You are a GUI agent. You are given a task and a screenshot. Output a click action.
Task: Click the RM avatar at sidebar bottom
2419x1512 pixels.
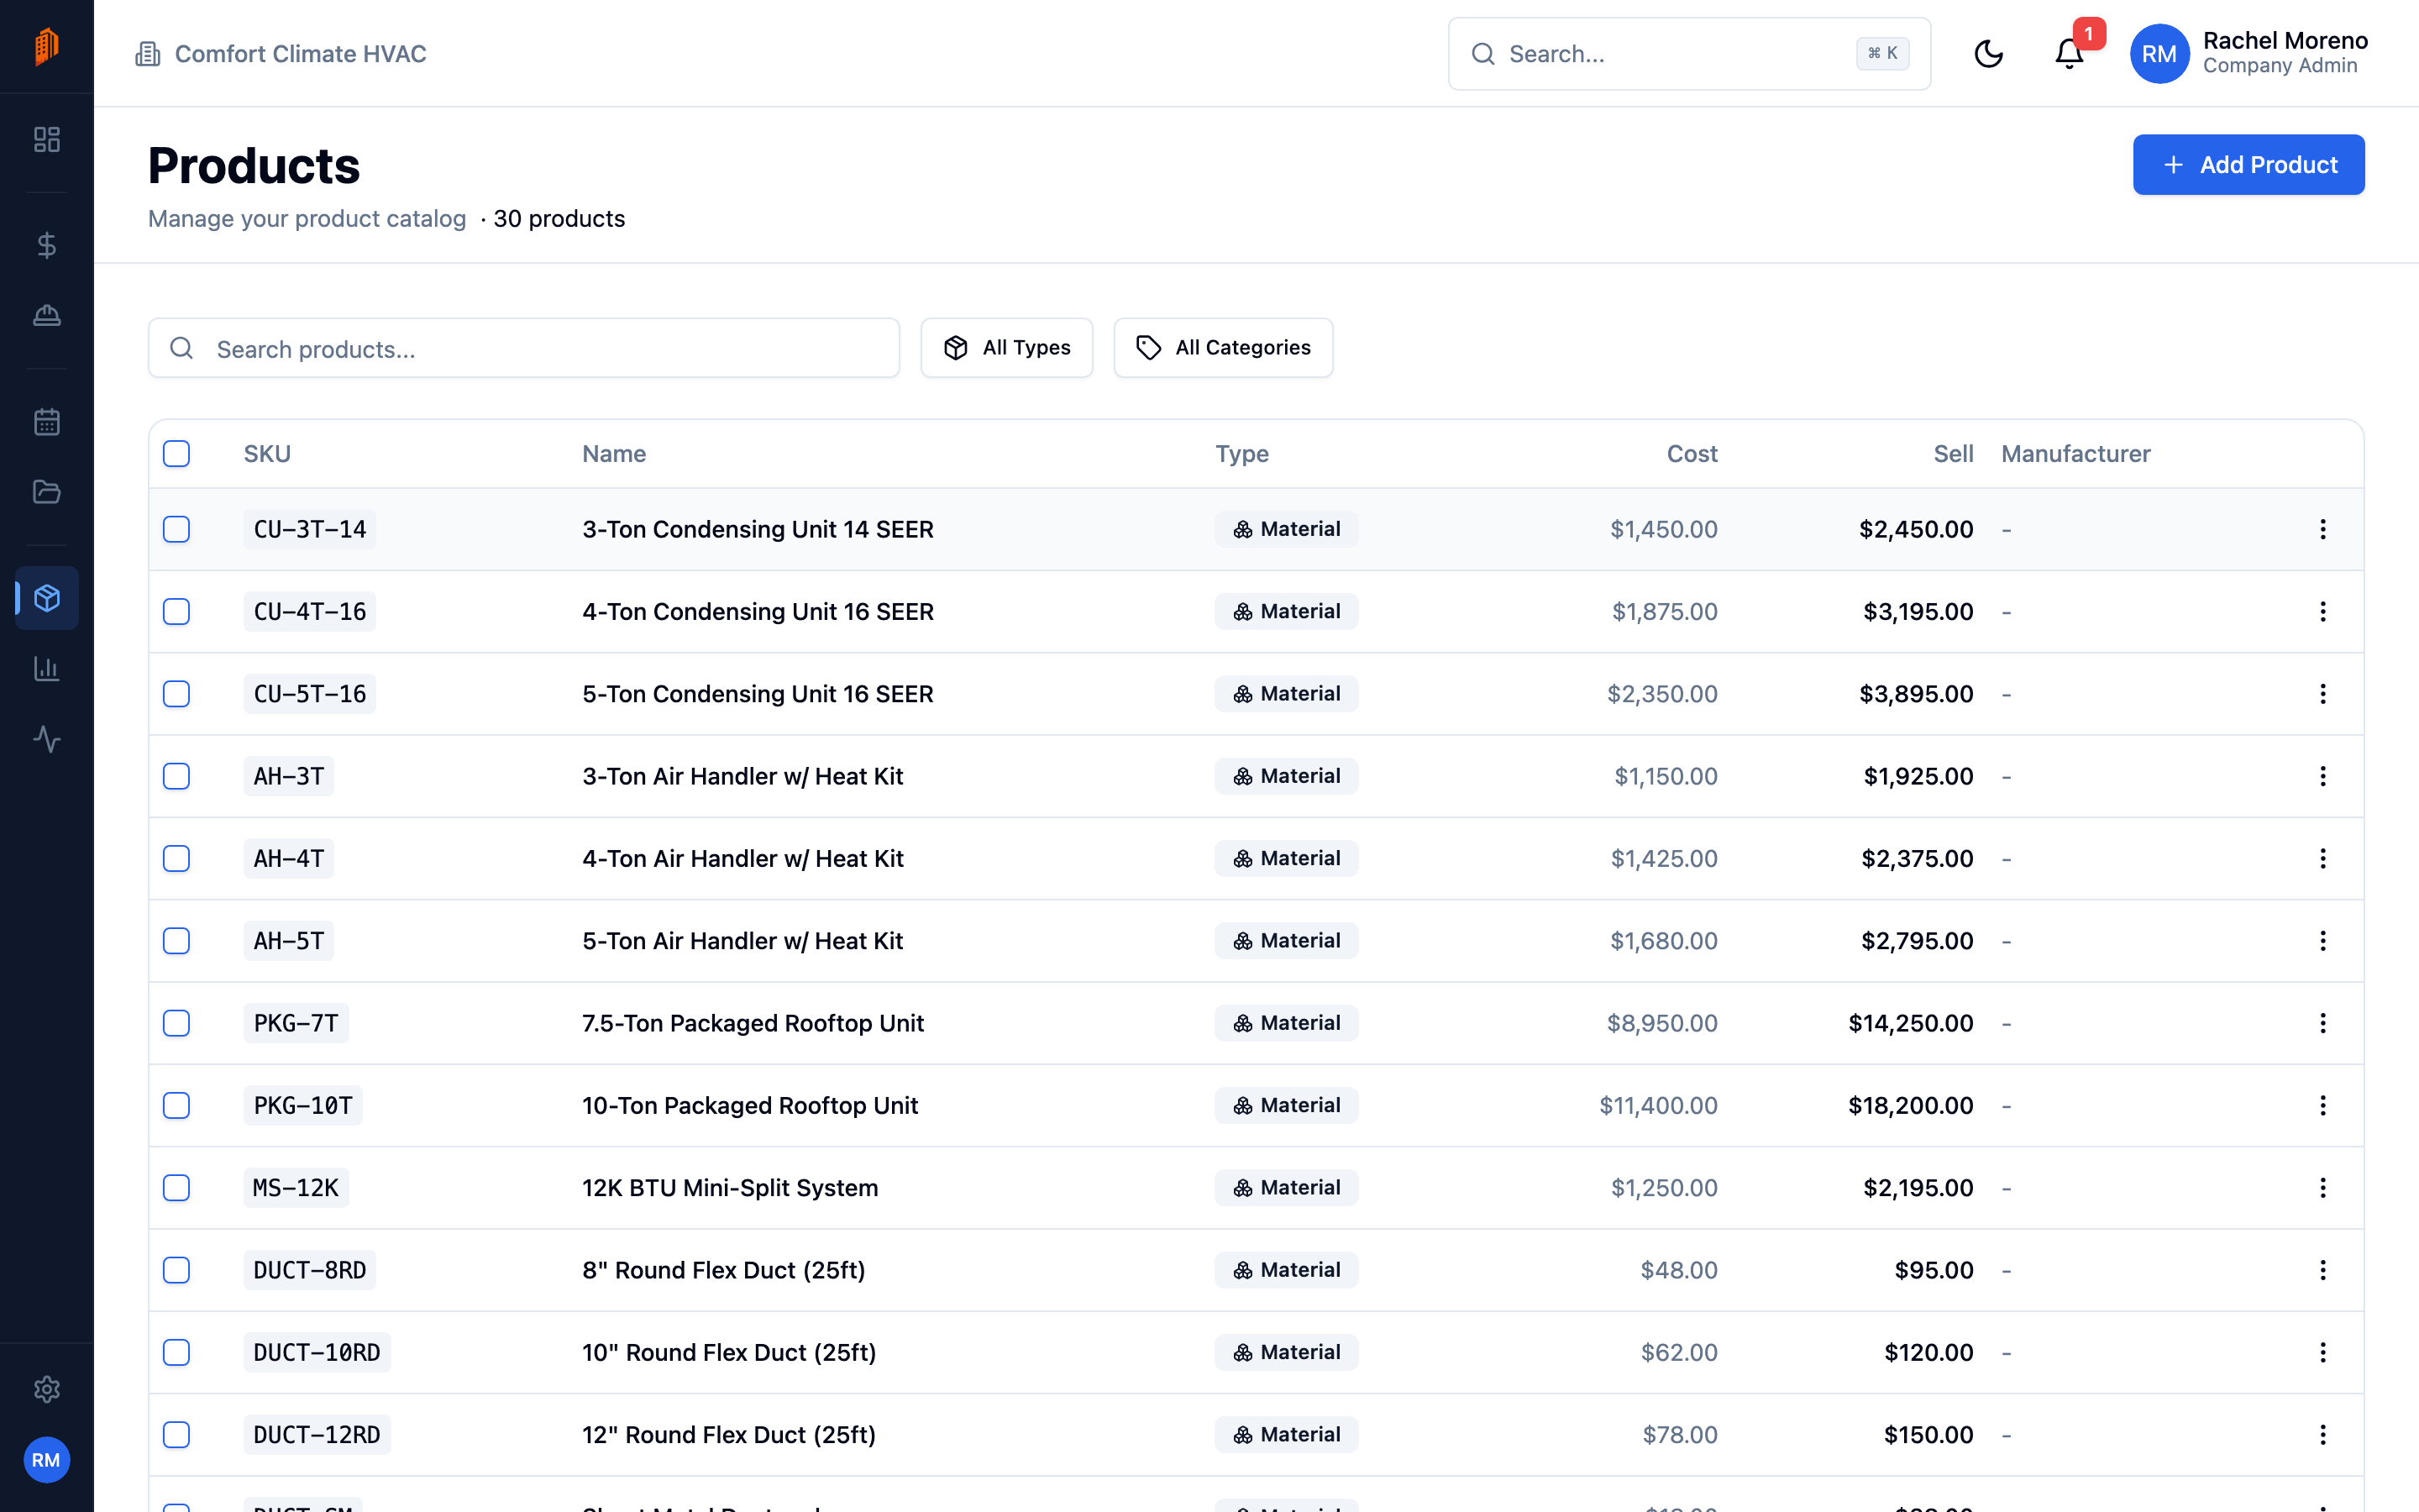(x=46, y=1460)
